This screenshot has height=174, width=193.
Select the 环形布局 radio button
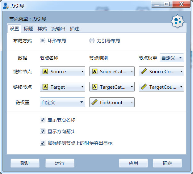coord(43,40)
